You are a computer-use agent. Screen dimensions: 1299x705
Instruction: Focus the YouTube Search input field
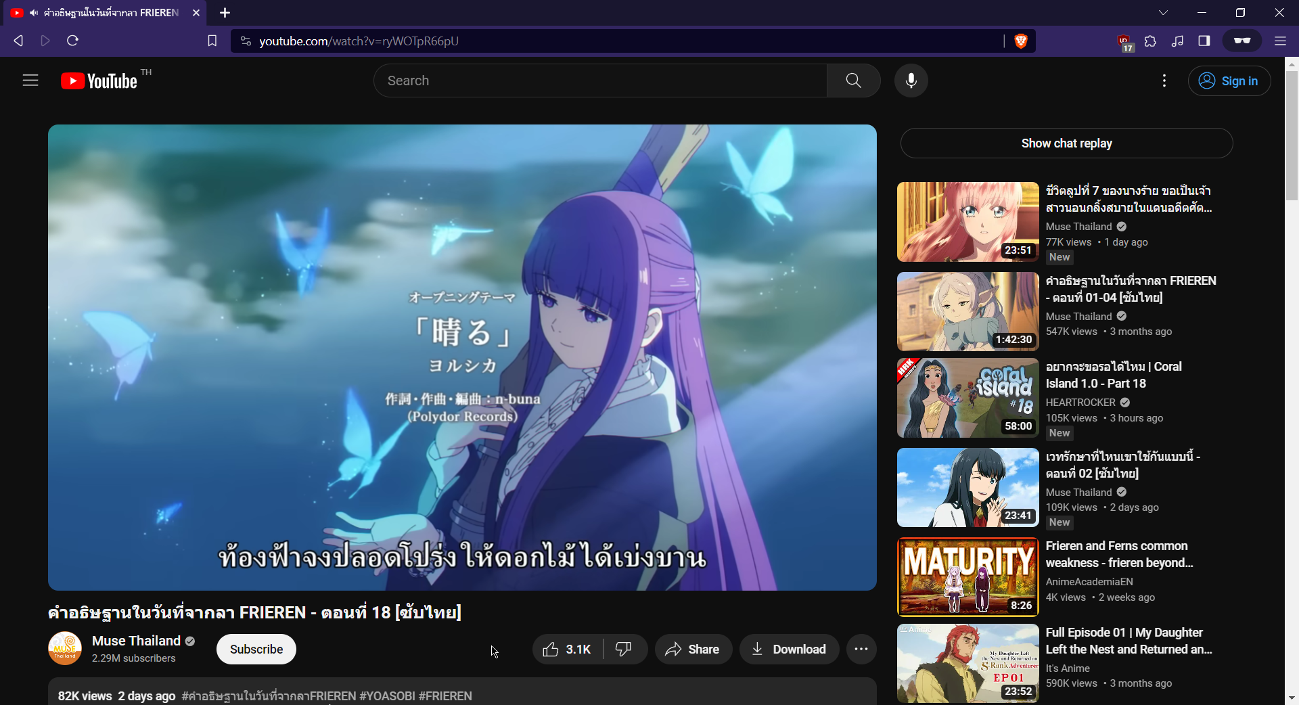600,81
